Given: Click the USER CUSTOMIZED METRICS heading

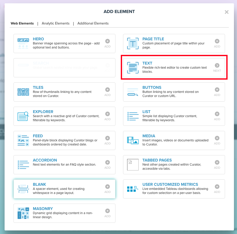Looking at the screenshot, I should click(170, 184).
